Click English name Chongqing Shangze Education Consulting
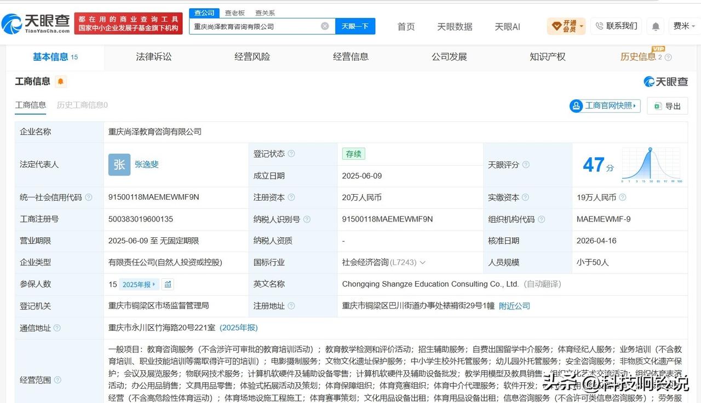701x403 pixels. click(430, 284)
